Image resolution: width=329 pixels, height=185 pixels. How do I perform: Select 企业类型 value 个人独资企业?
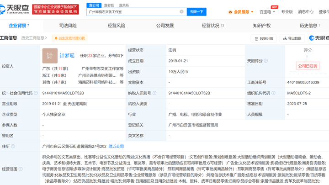click(x=54, y=114)
